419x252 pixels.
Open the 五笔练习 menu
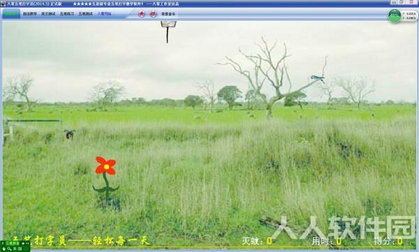tap(66, 14)
